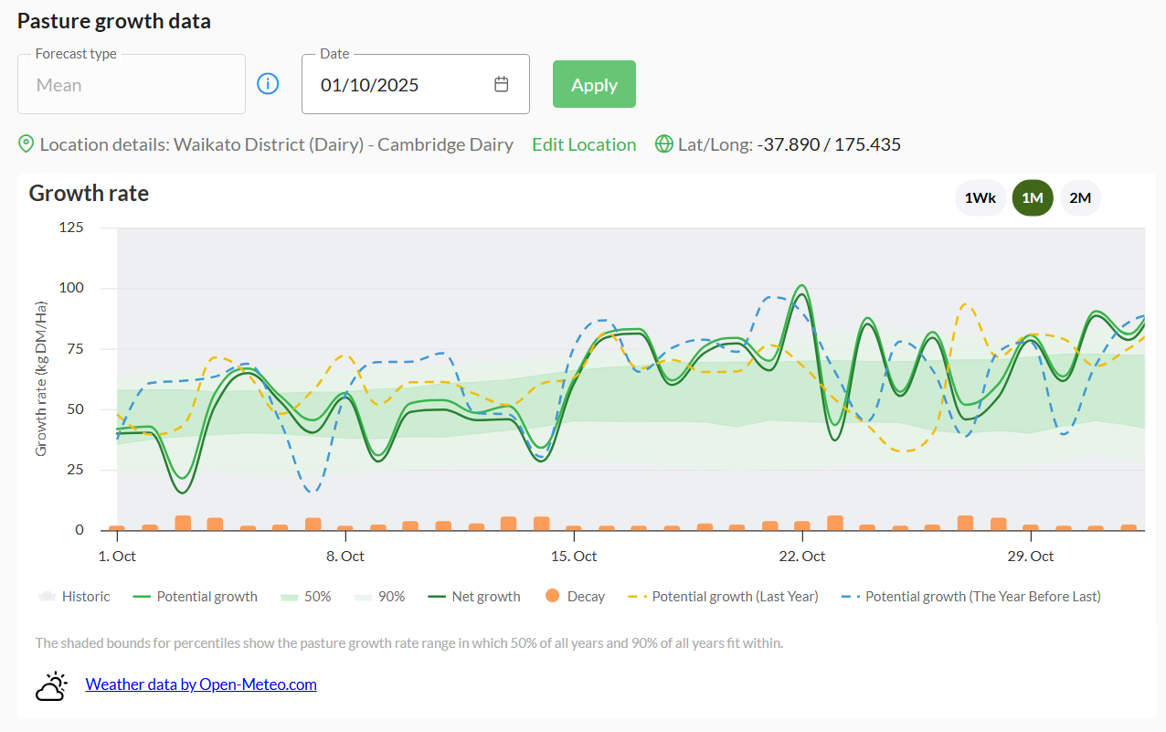Click the globe icon next to Lat/Long
The image size is (1166, 732).
click(x=664, y=144)
